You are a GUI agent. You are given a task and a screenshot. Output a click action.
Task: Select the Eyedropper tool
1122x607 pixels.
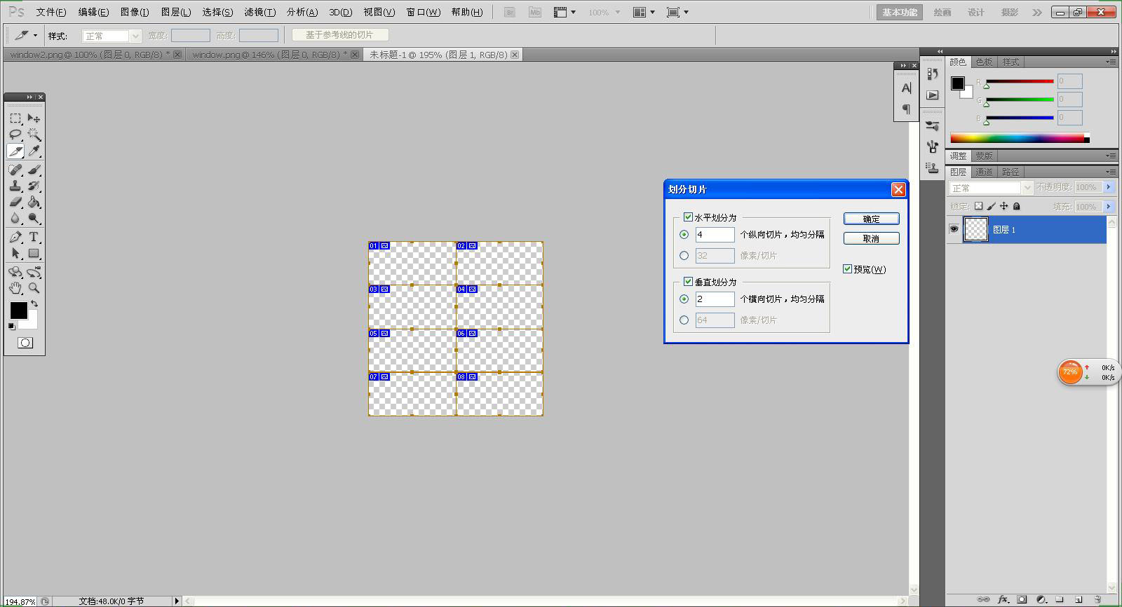point(34,151)
